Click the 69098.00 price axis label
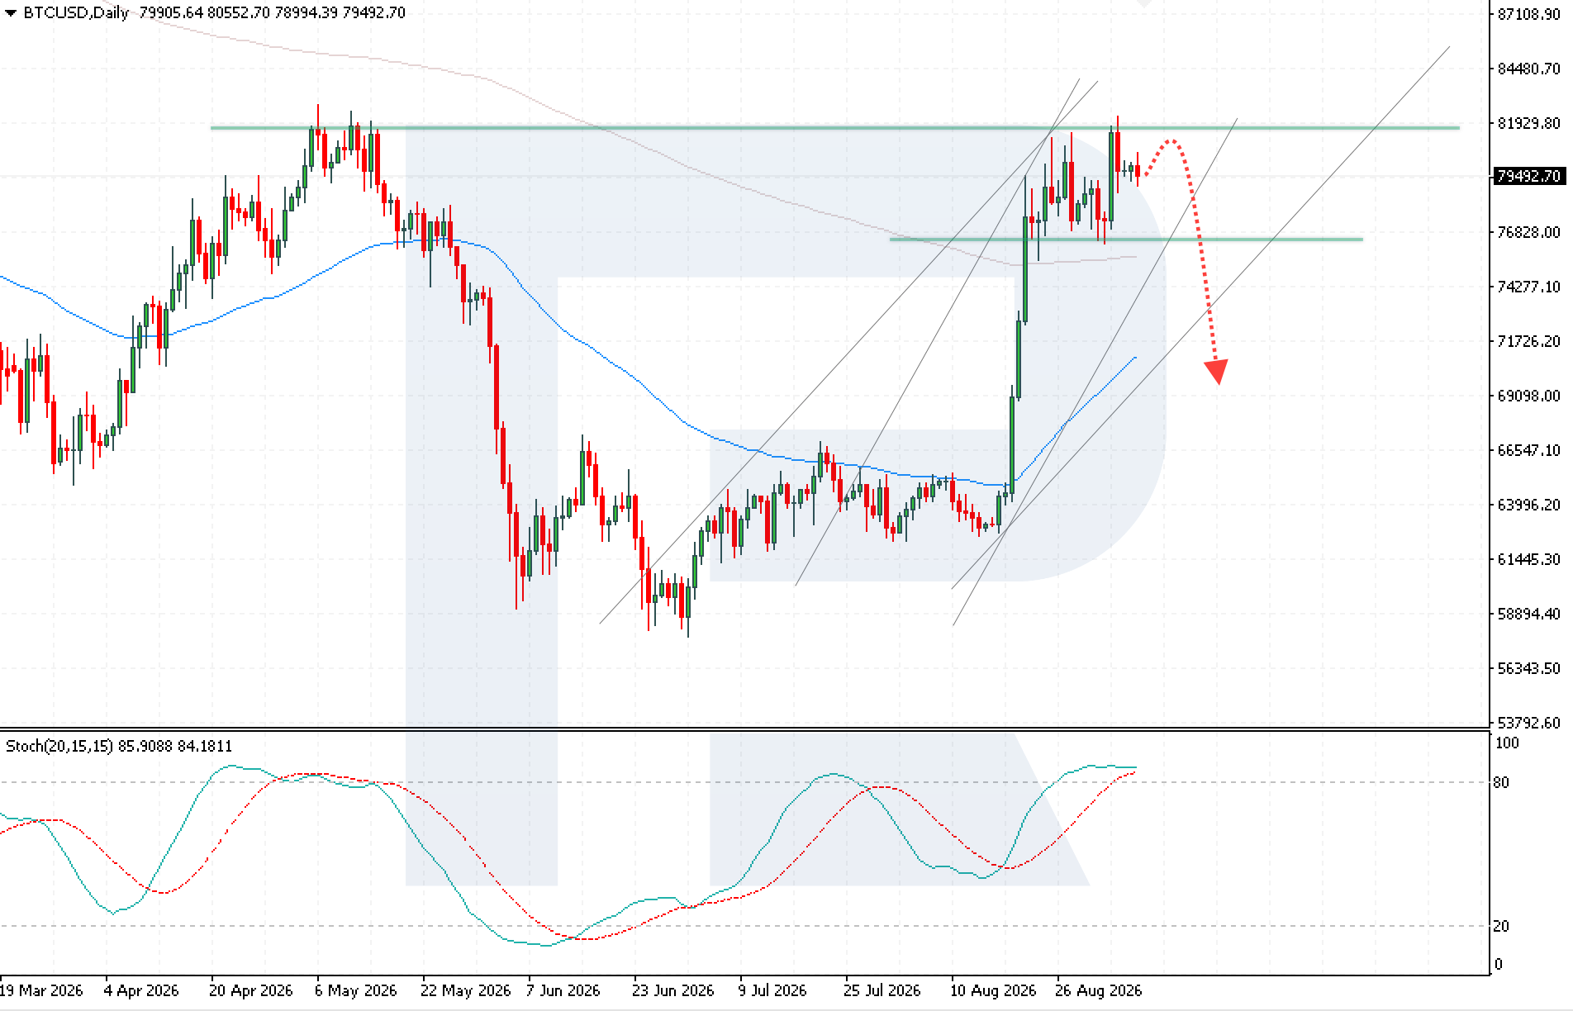This screenshot has width=1573, height=1011. [x=1529, y=396]
